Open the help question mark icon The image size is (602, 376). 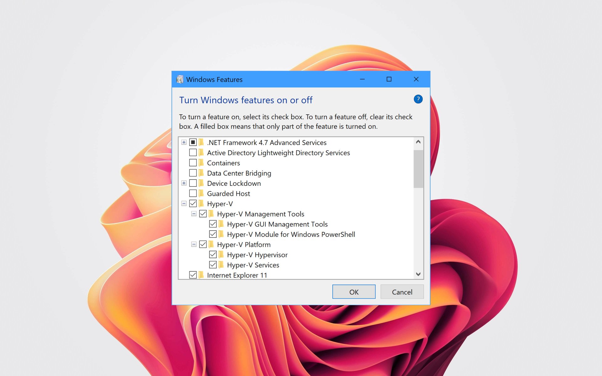tap(418, 99)
